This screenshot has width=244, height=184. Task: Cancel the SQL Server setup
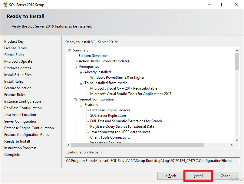pos(226,176)
